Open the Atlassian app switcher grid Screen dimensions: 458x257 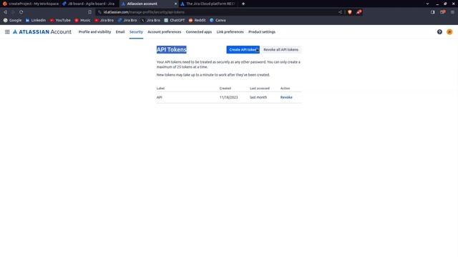(7, 31)
